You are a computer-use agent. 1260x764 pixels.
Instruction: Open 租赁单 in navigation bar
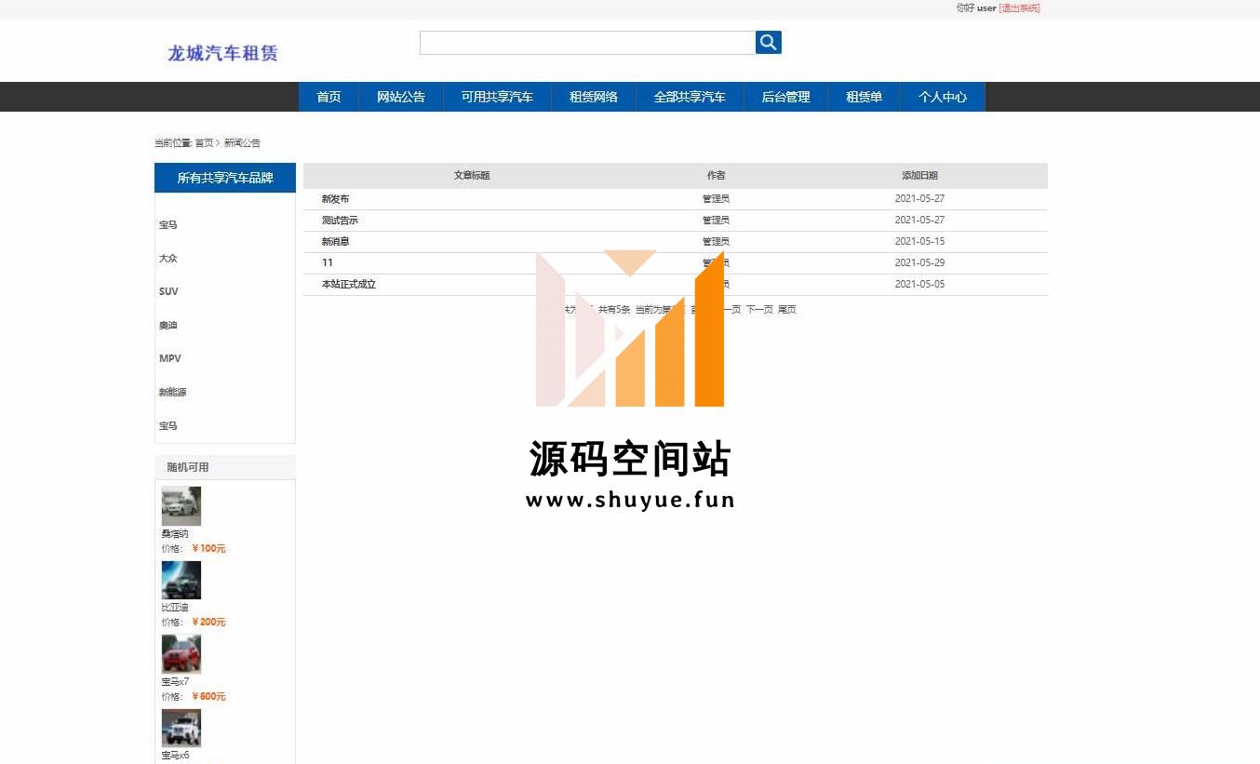(864, 97)
